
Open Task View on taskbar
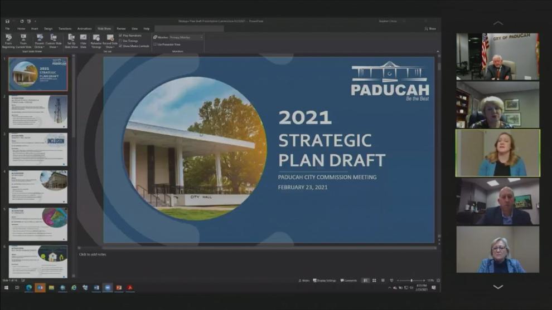(x=17, y=288)
